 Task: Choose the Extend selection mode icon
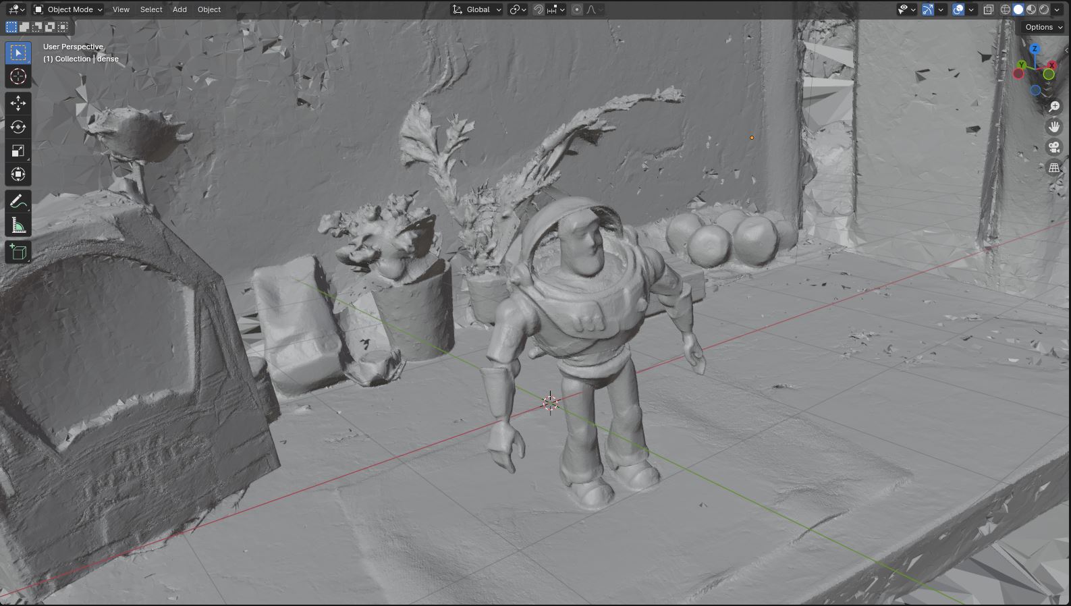coord(24,27)
